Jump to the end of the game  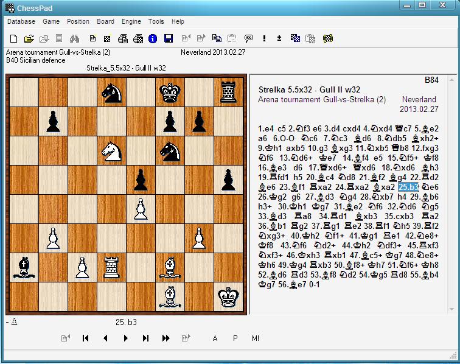pos(145,338)
